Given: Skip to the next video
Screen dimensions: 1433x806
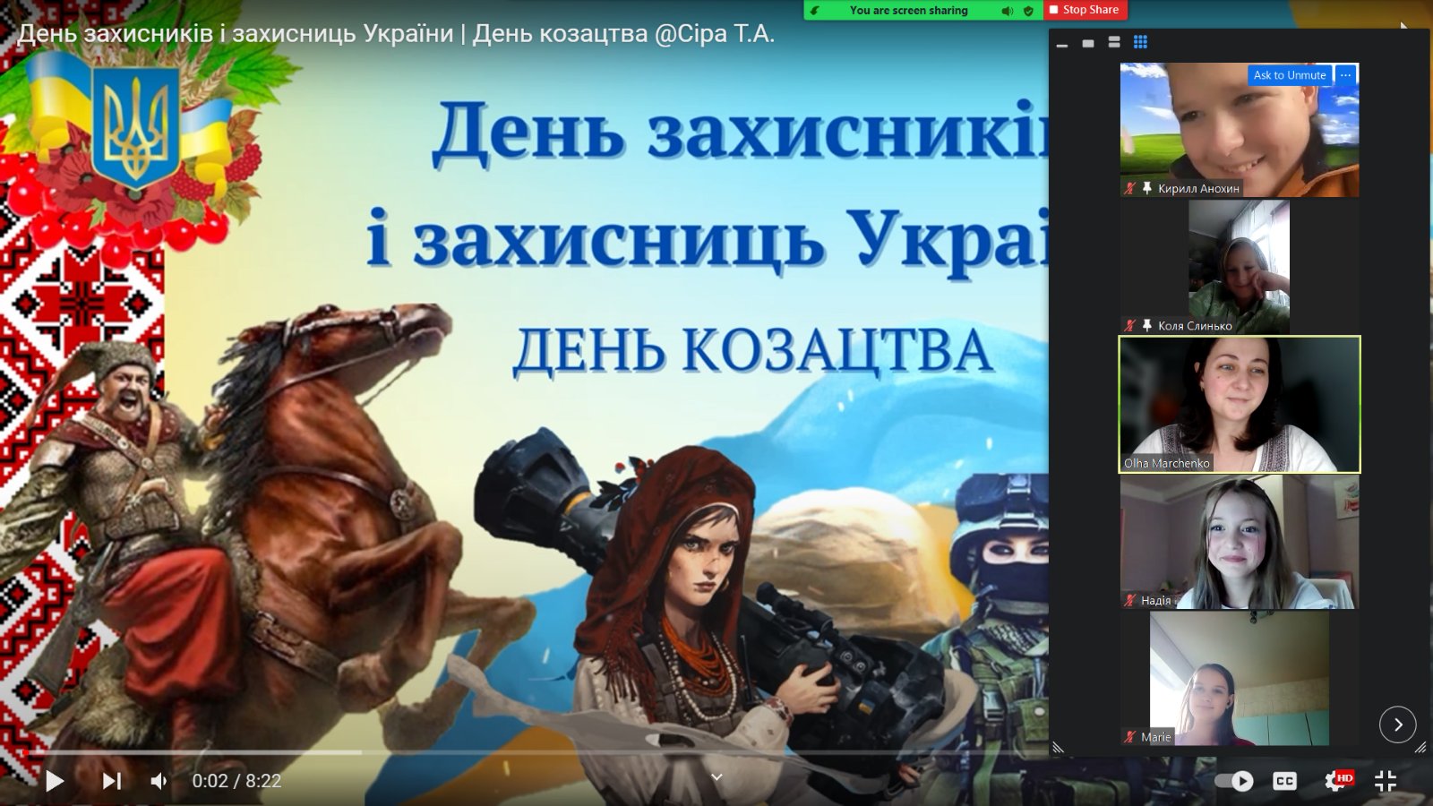Looking at the screenshot, I should pyautogui.click(x=111, y=781).
